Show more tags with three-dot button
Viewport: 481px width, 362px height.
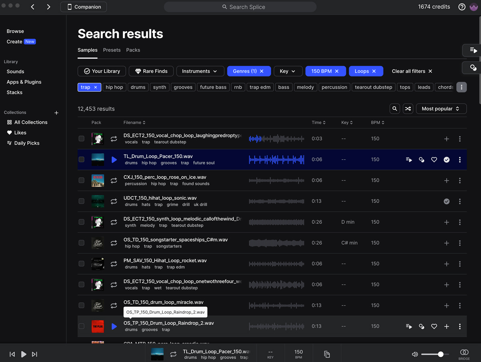coord(461,87)
